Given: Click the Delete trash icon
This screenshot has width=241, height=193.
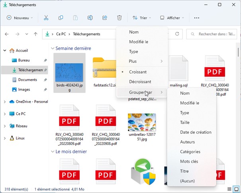Looking at the screenshot, I should (x=120, y=18).
